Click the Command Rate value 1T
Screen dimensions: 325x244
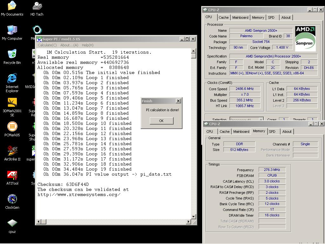click(272, 210)
